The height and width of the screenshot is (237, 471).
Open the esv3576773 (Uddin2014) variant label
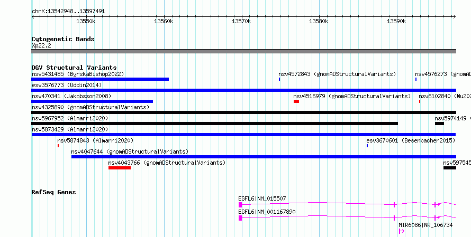pyautogui.click(x=67, y=85)
